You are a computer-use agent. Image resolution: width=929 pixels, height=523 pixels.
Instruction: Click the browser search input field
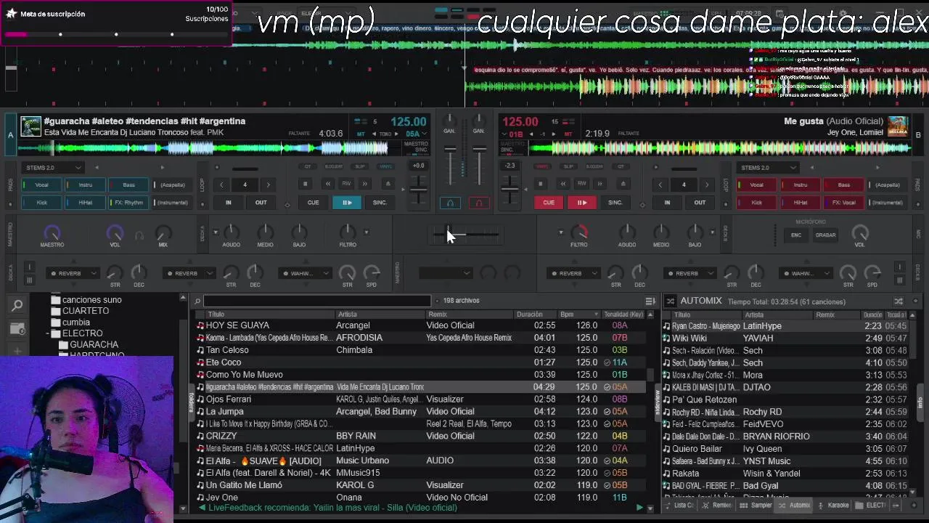click(317, 301)
